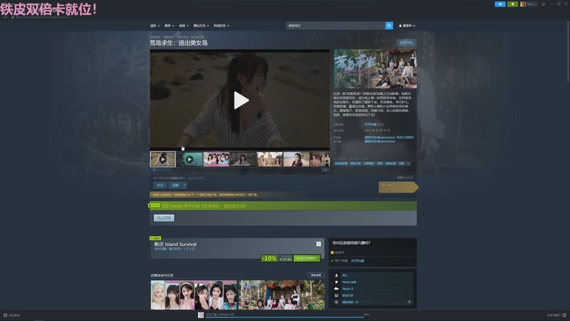The width and height of the screenshot is (570, 321).
Task: Click the Big Picture monitor icon
Action: click(543, 4)
